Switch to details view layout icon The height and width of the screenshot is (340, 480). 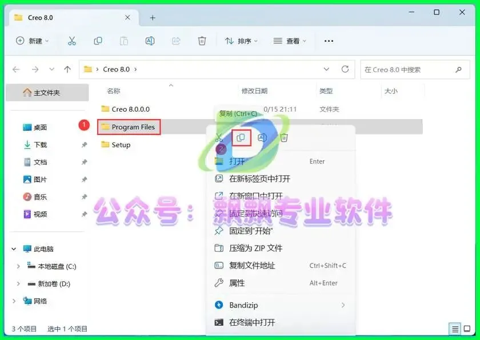click(455, 329)
